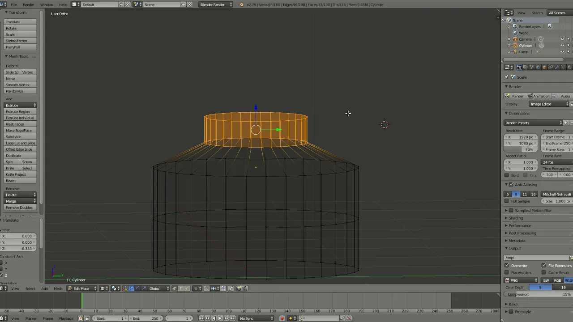This screenshot has height=322, width=573.
Task: Open the Modifiers properties wrench icon
Action: pos(557,68)
